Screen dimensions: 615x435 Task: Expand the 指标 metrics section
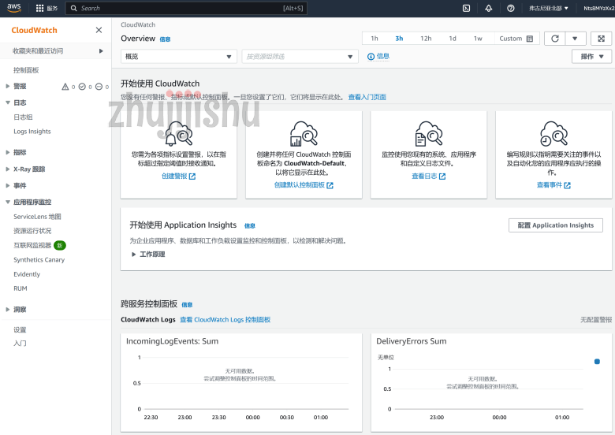tap(7, 152)
